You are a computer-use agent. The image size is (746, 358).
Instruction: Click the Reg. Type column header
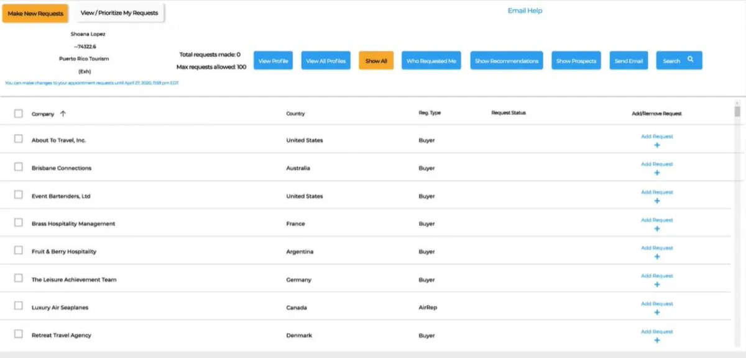(x=430, y=113)
